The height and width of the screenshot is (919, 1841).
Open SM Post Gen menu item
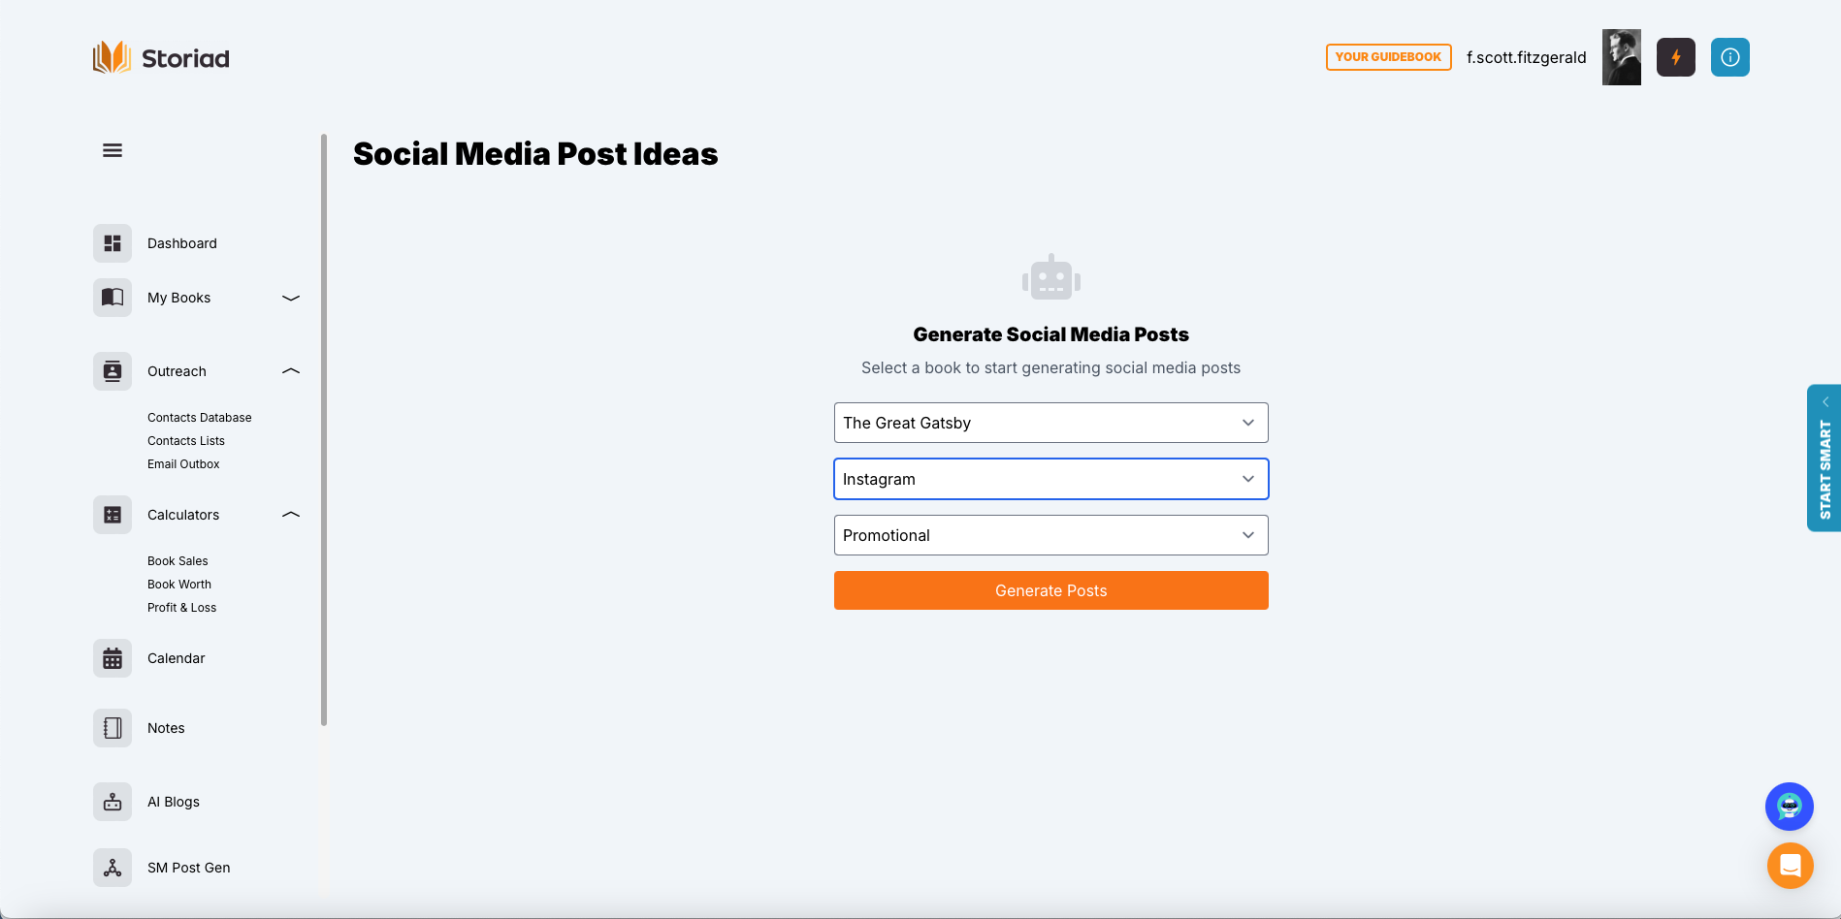(189, 868)
